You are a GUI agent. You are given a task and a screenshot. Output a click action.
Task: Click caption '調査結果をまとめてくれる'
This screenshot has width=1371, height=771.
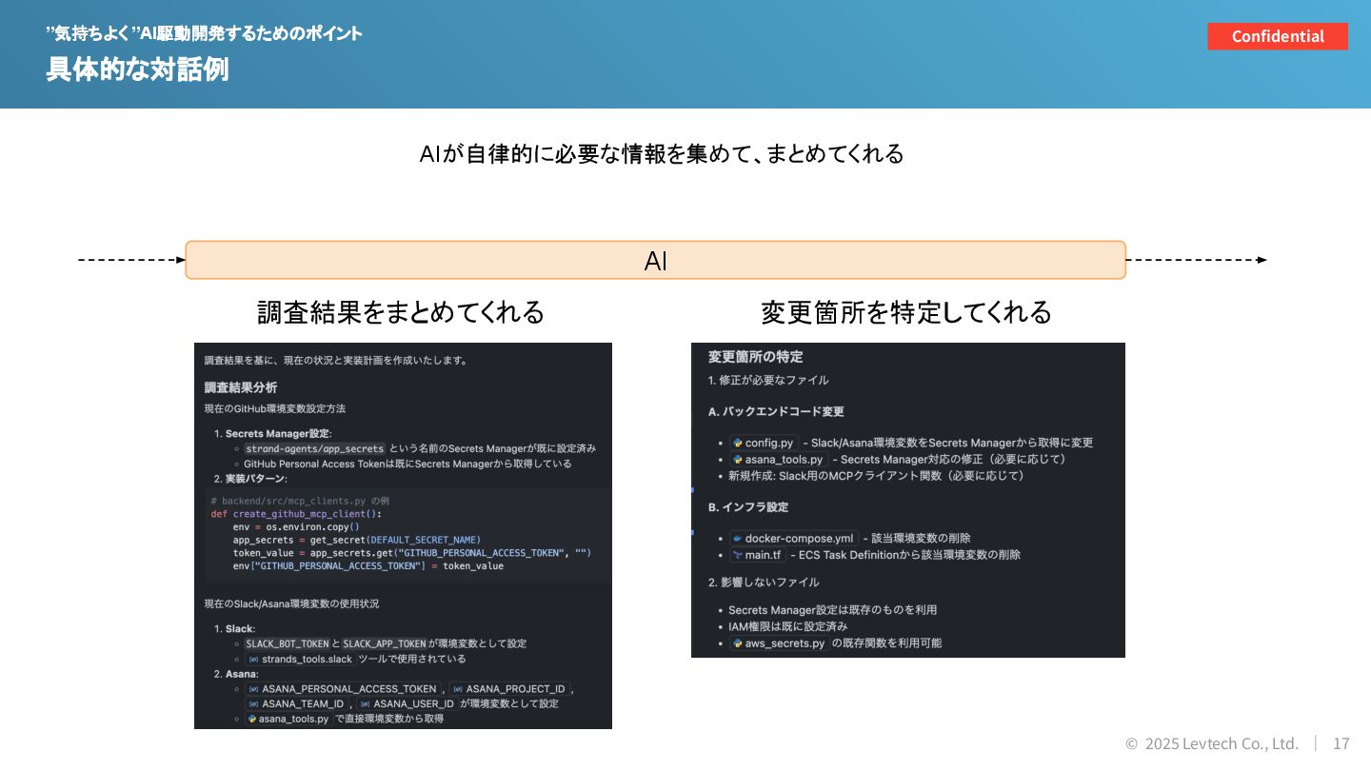point(401,312)
